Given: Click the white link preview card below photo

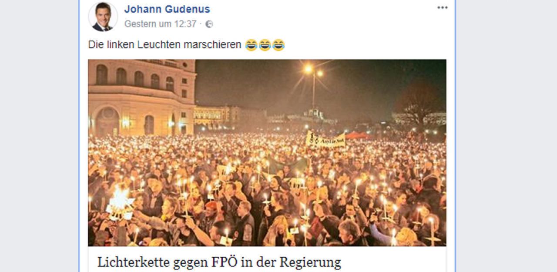Looking at the screenshot, I should click(267, 259).
